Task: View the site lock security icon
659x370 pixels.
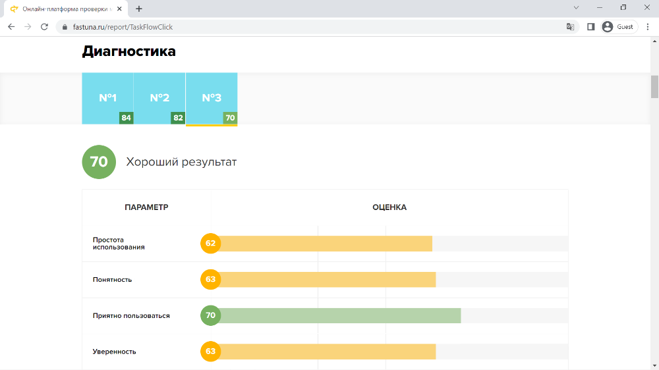Action: [65, 27]
